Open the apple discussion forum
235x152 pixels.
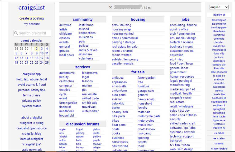coord(63,129)
